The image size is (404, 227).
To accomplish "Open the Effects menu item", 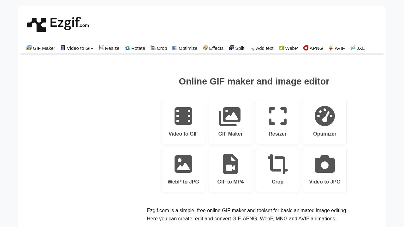I will 213,48.
